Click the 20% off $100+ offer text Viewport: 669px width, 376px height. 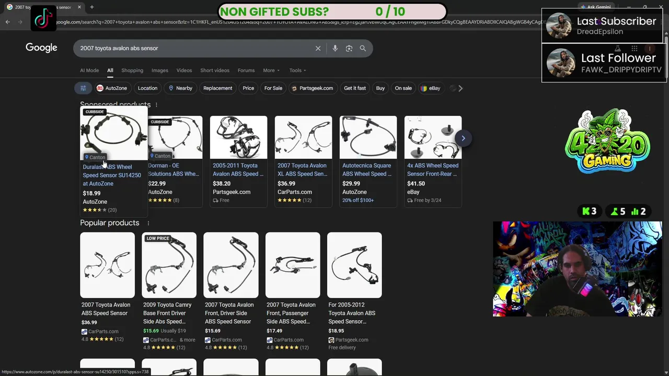pyautogui.click(x=358, y=201)
